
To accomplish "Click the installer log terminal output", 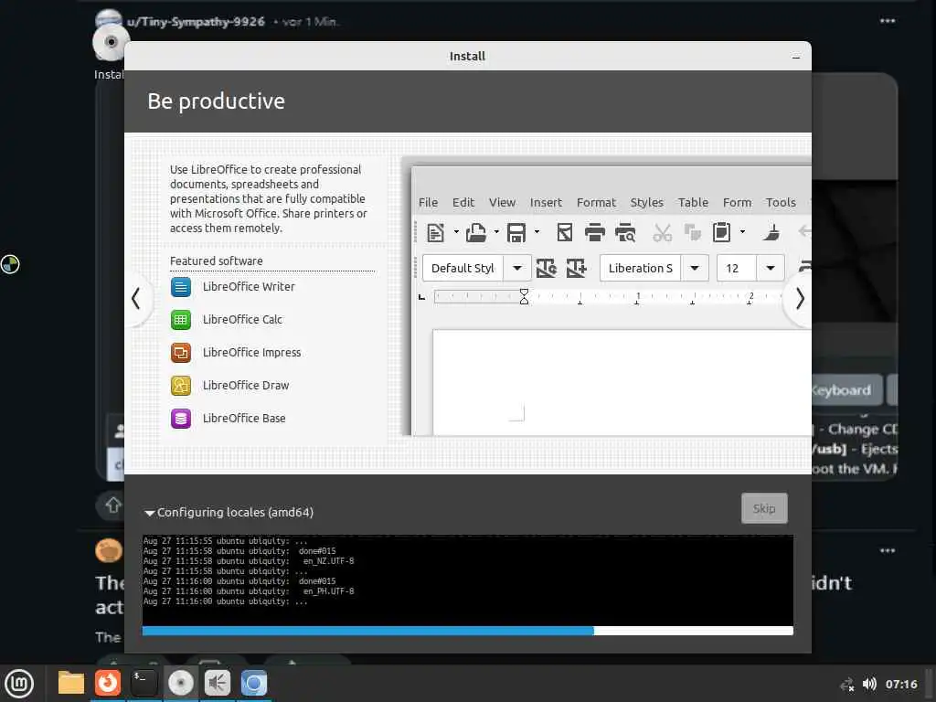I will [467, 580].
